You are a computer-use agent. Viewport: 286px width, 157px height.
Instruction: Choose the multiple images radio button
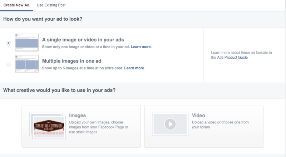[9, 64]
